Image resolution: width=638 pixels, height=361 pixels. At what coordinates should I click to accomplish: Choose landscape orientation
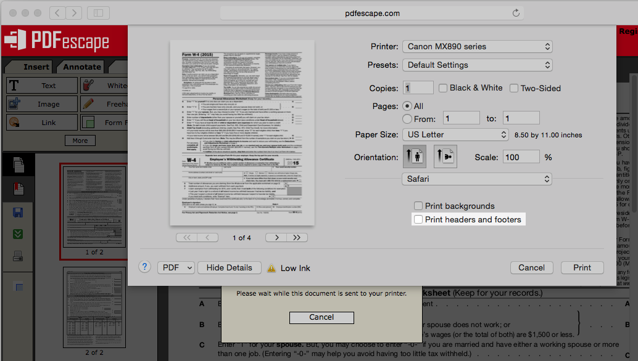[445, 156]
